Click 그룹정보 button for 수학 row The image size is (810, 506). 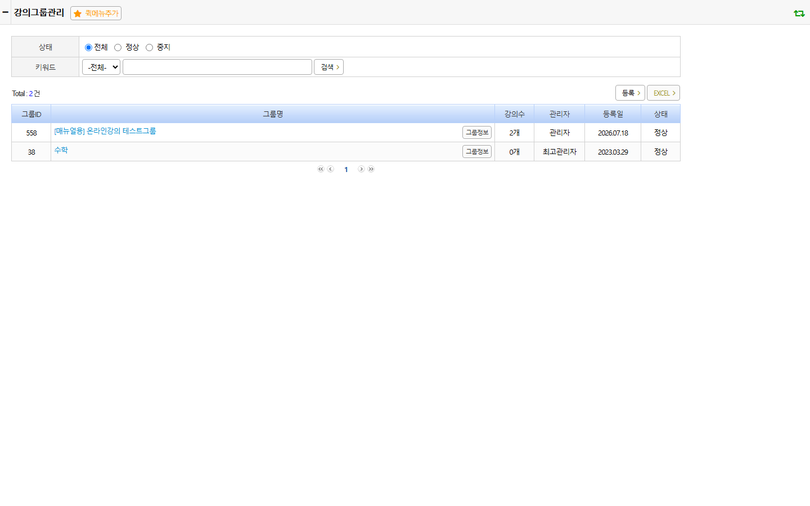click(477, 151)
